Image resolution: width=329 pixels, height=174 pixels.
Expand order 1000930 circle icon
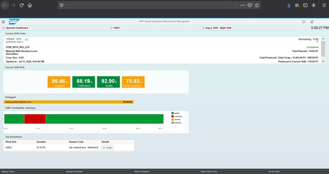26,39
